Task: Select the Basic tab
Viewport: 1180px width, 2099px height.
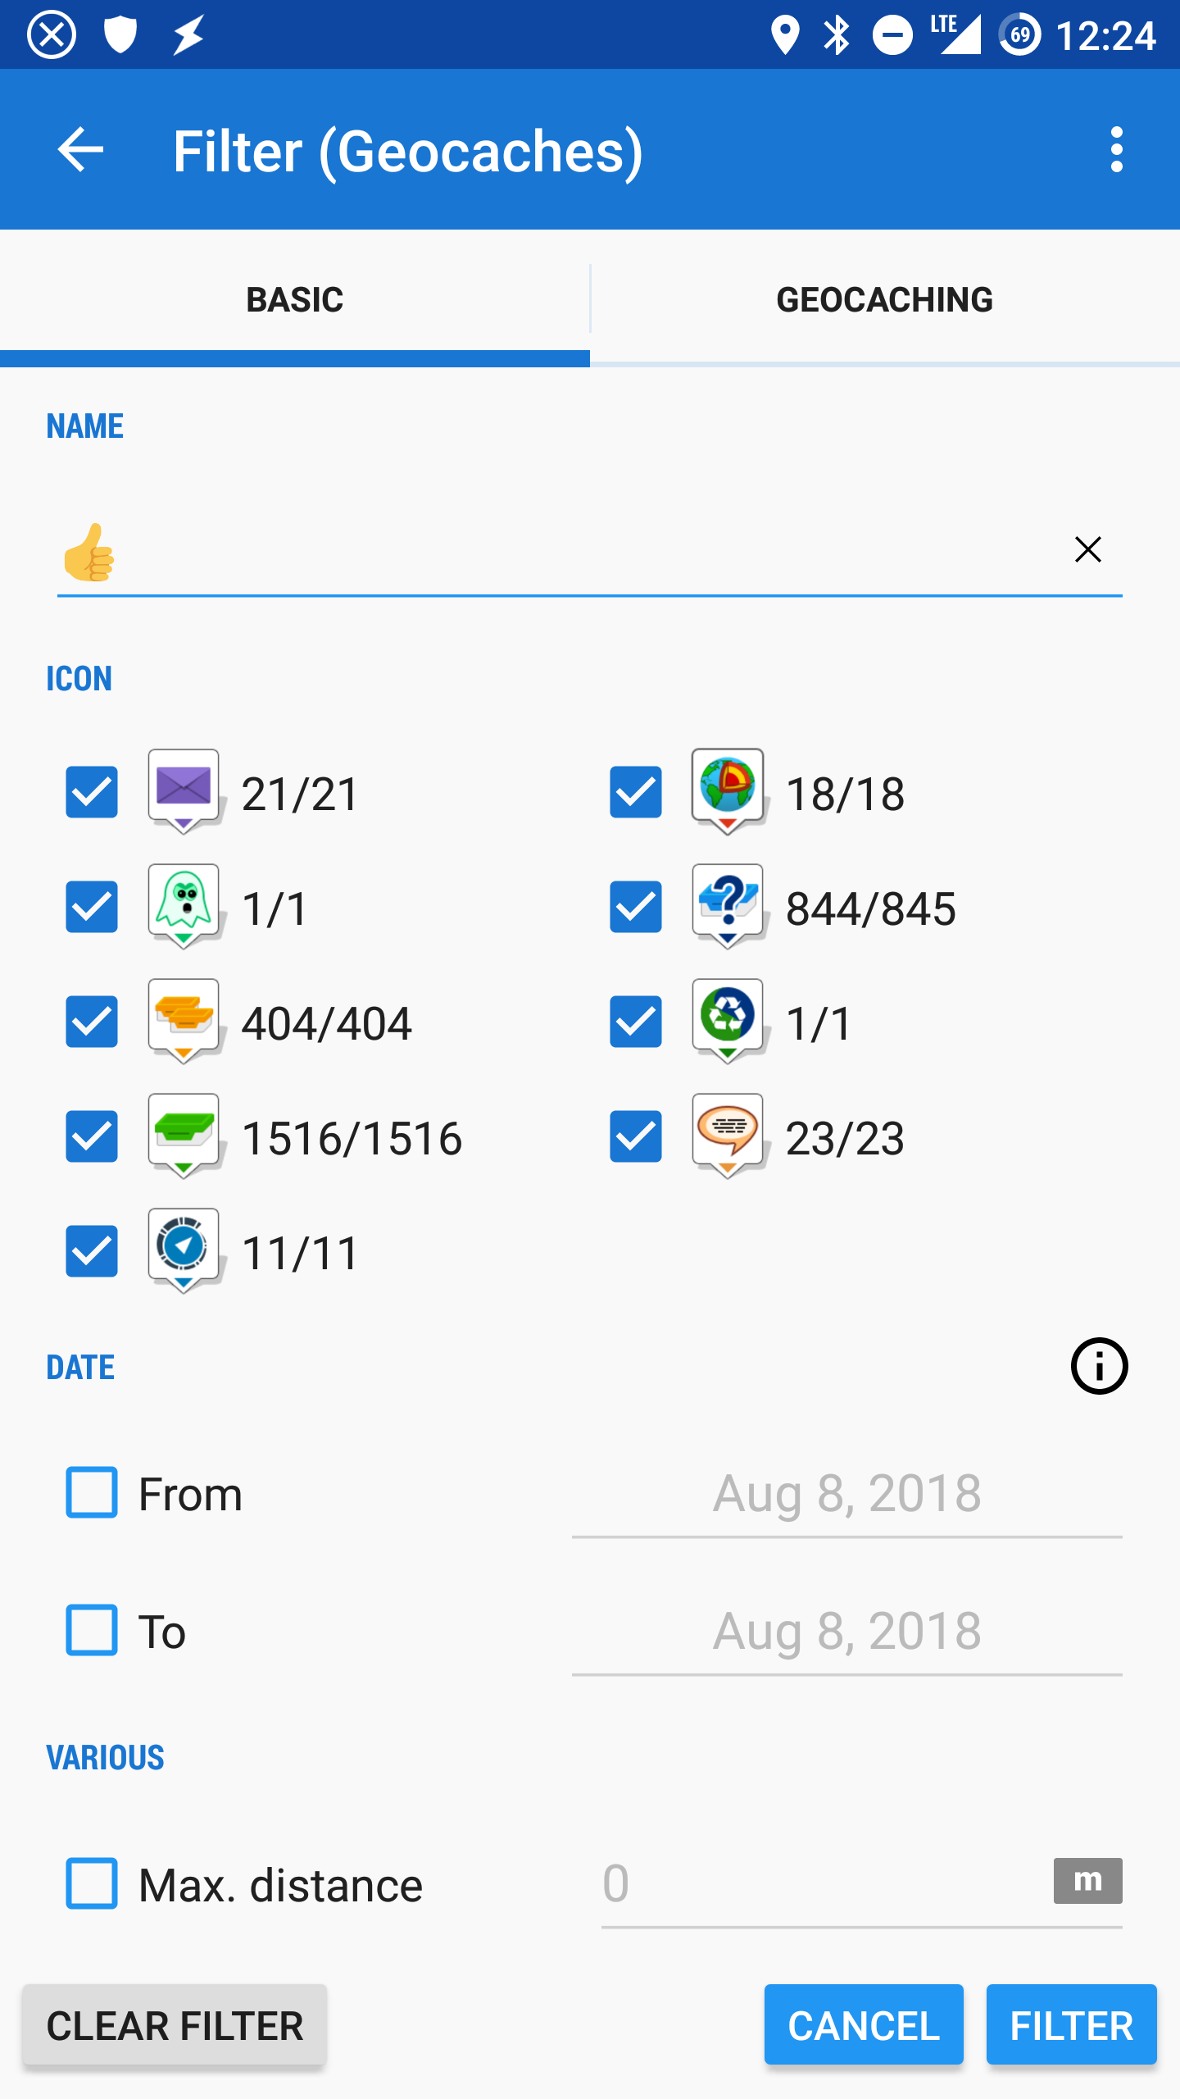Action: (295, 300)
